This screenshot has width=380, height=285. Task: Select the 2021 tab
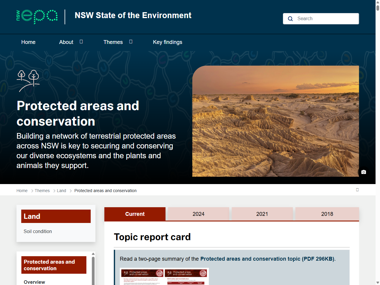click(262, 214)
